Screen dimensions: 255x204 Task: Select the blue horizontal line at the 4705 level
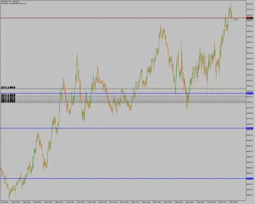[123, 129]
